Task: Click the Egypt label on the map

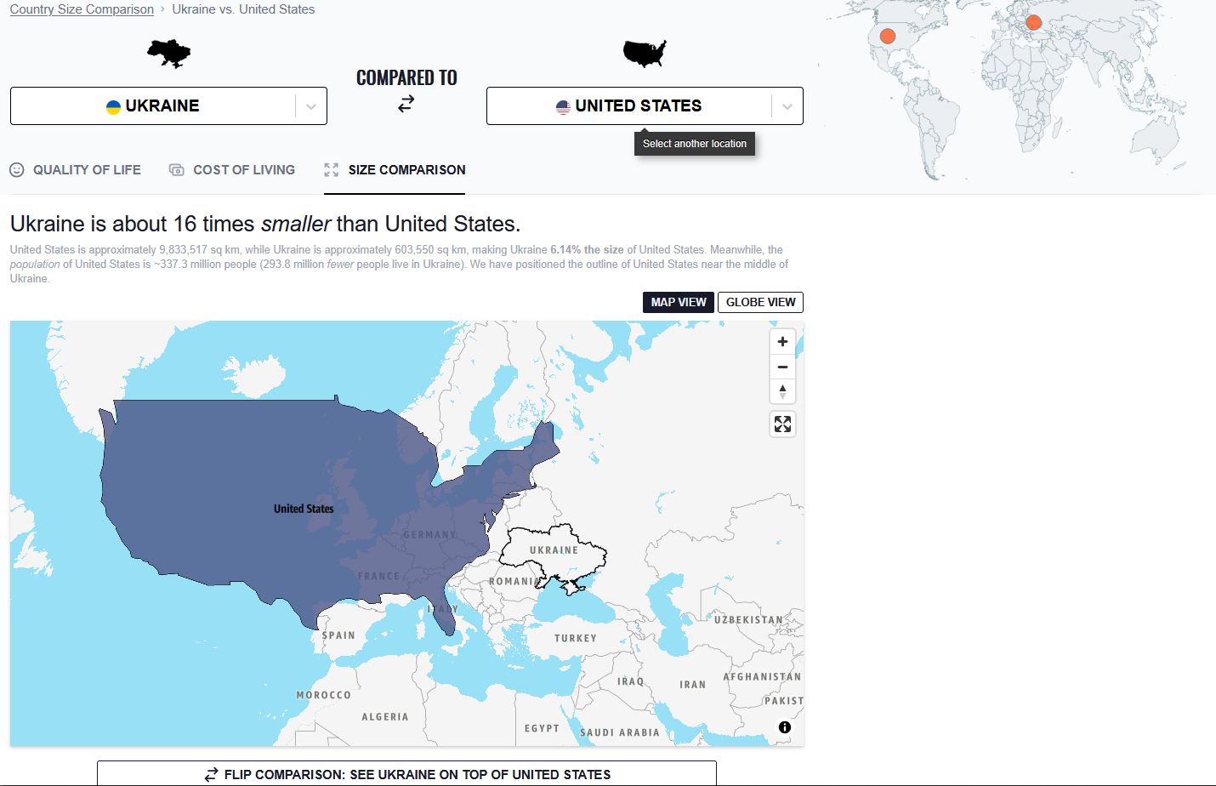Action: (542, 729)
